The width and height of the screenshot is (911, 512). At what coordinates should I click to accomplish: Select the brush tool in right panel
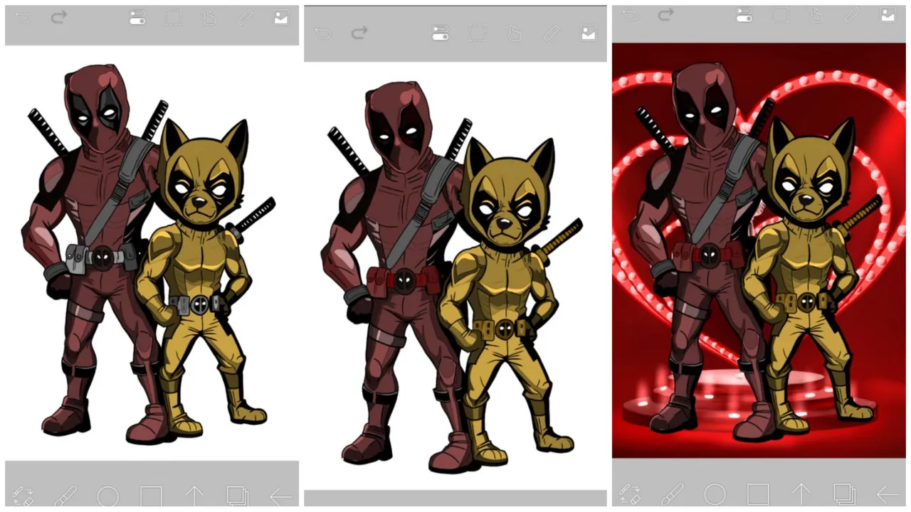click(x=673, y=494)
